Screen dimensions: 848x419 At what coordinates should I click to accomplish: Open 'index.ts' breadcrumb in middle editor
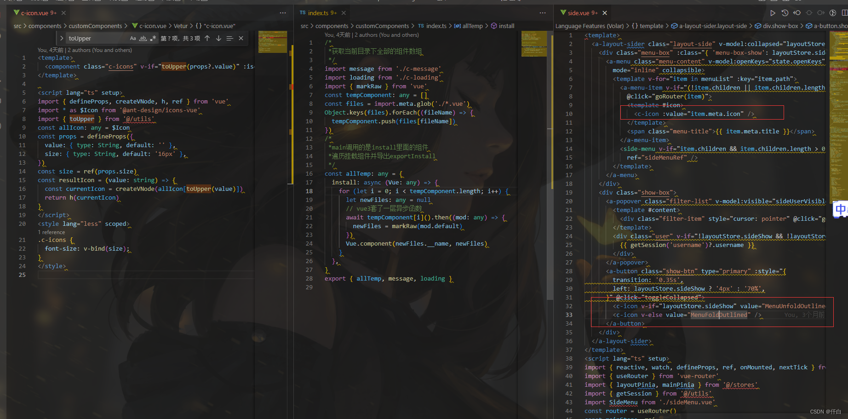coord(432,26)
